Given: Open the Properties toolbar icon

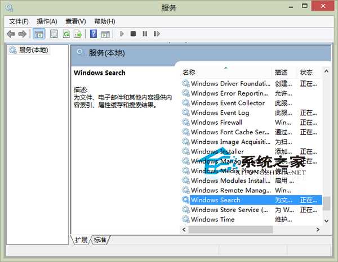Looking at the screenshot, I should pos(54,34).
